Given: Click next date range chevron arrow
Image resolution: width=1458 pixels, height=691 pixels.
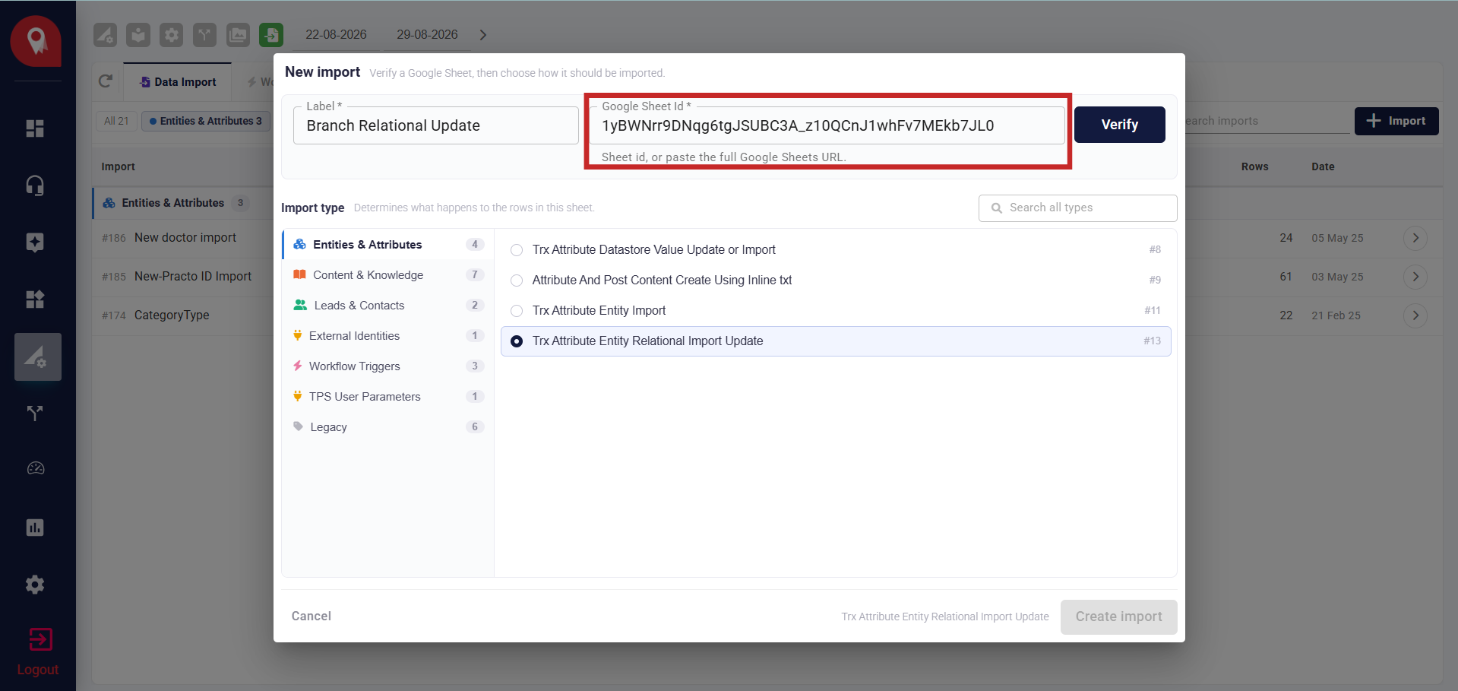Looking at the screenshot, I should [483, 35].
